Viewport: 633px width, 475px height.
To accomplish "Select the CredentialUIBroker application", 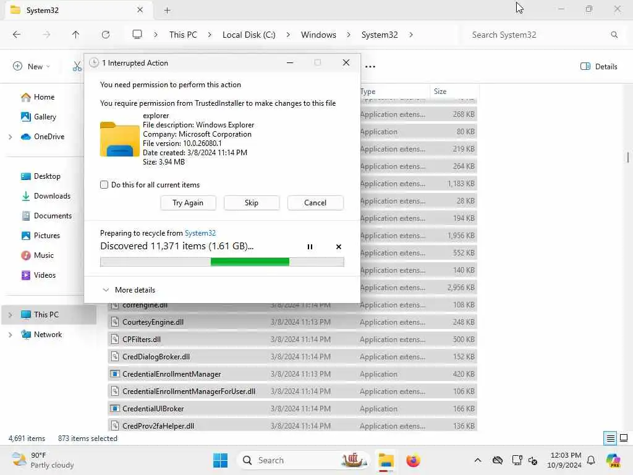I will tap(292, 409).
